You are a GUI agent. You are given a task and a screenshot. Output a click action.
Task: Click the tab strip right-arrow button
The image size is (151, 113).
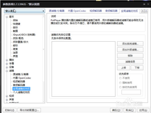click(x=146, y=11)
